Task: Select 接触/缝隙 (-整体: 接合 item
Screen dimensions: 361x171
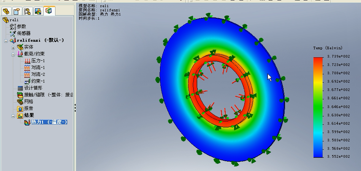Action: pyautogui.click(x=49, y=94)
